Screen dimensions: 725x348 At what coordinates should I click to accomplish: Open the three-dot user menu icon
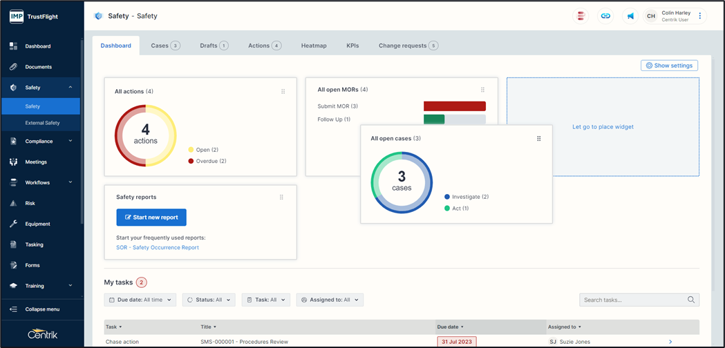click(x=700, y=16)
